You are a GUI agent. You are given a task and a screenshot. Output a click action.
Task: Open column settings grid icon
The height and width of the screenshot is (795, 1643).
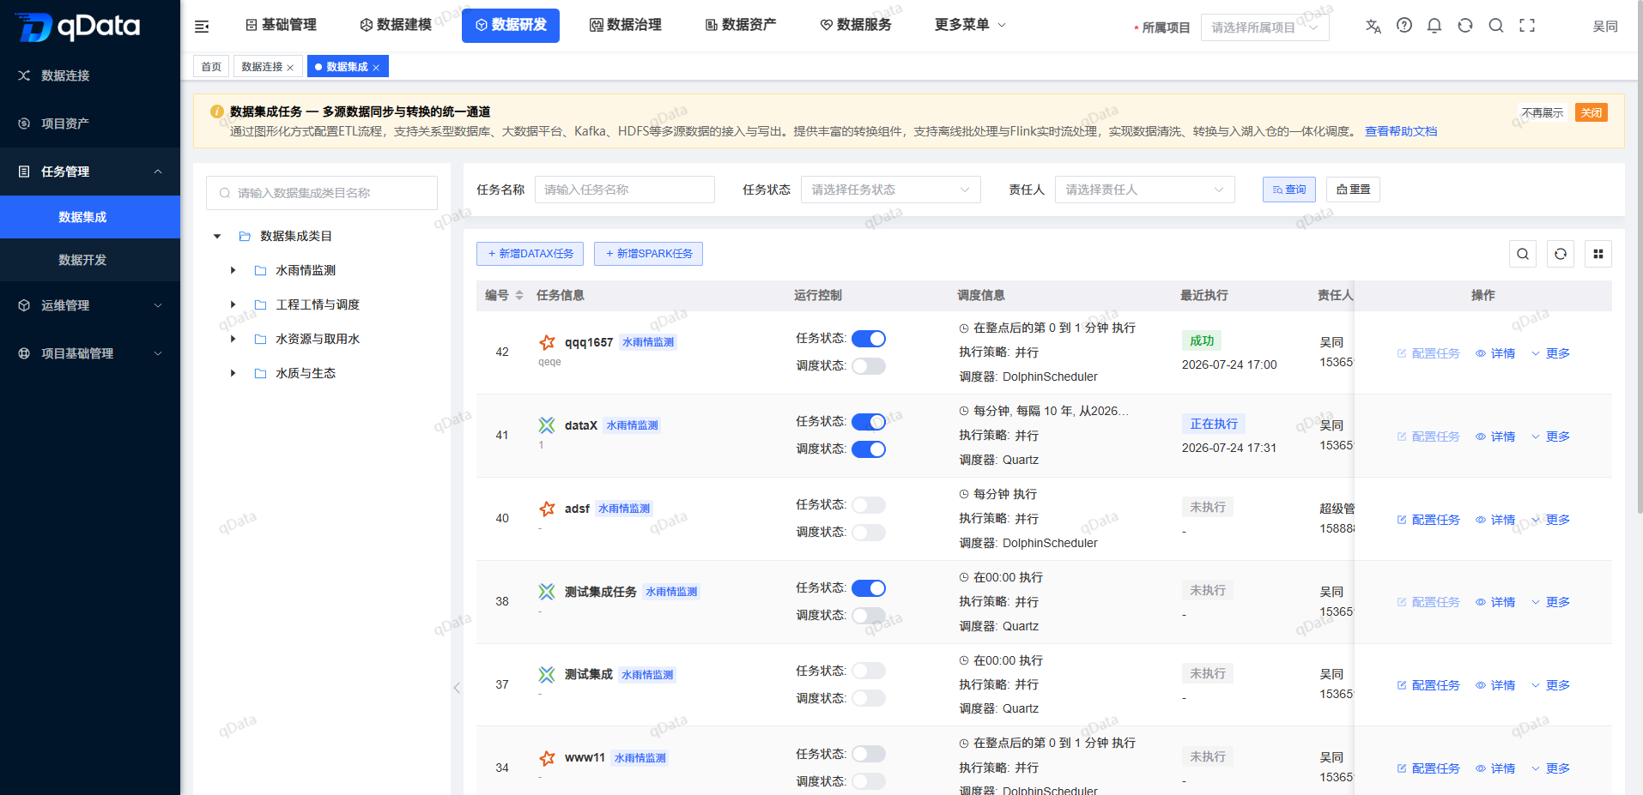pyautogui.click(x=1598, y=254)
